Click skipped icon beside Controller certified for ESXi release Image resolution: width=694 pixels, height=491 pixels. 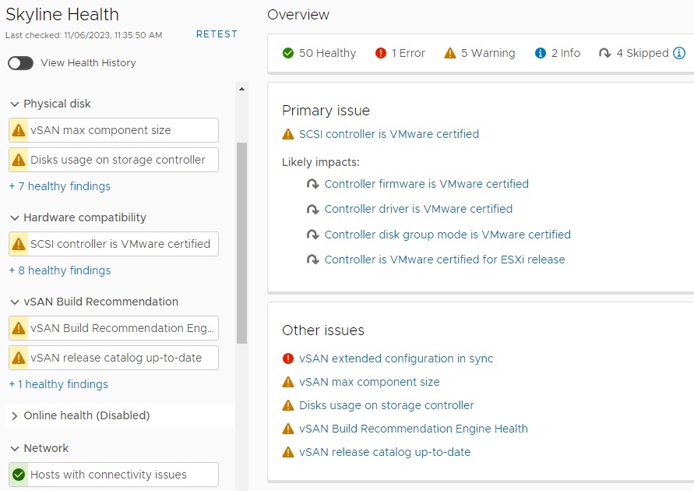(313, 260)
